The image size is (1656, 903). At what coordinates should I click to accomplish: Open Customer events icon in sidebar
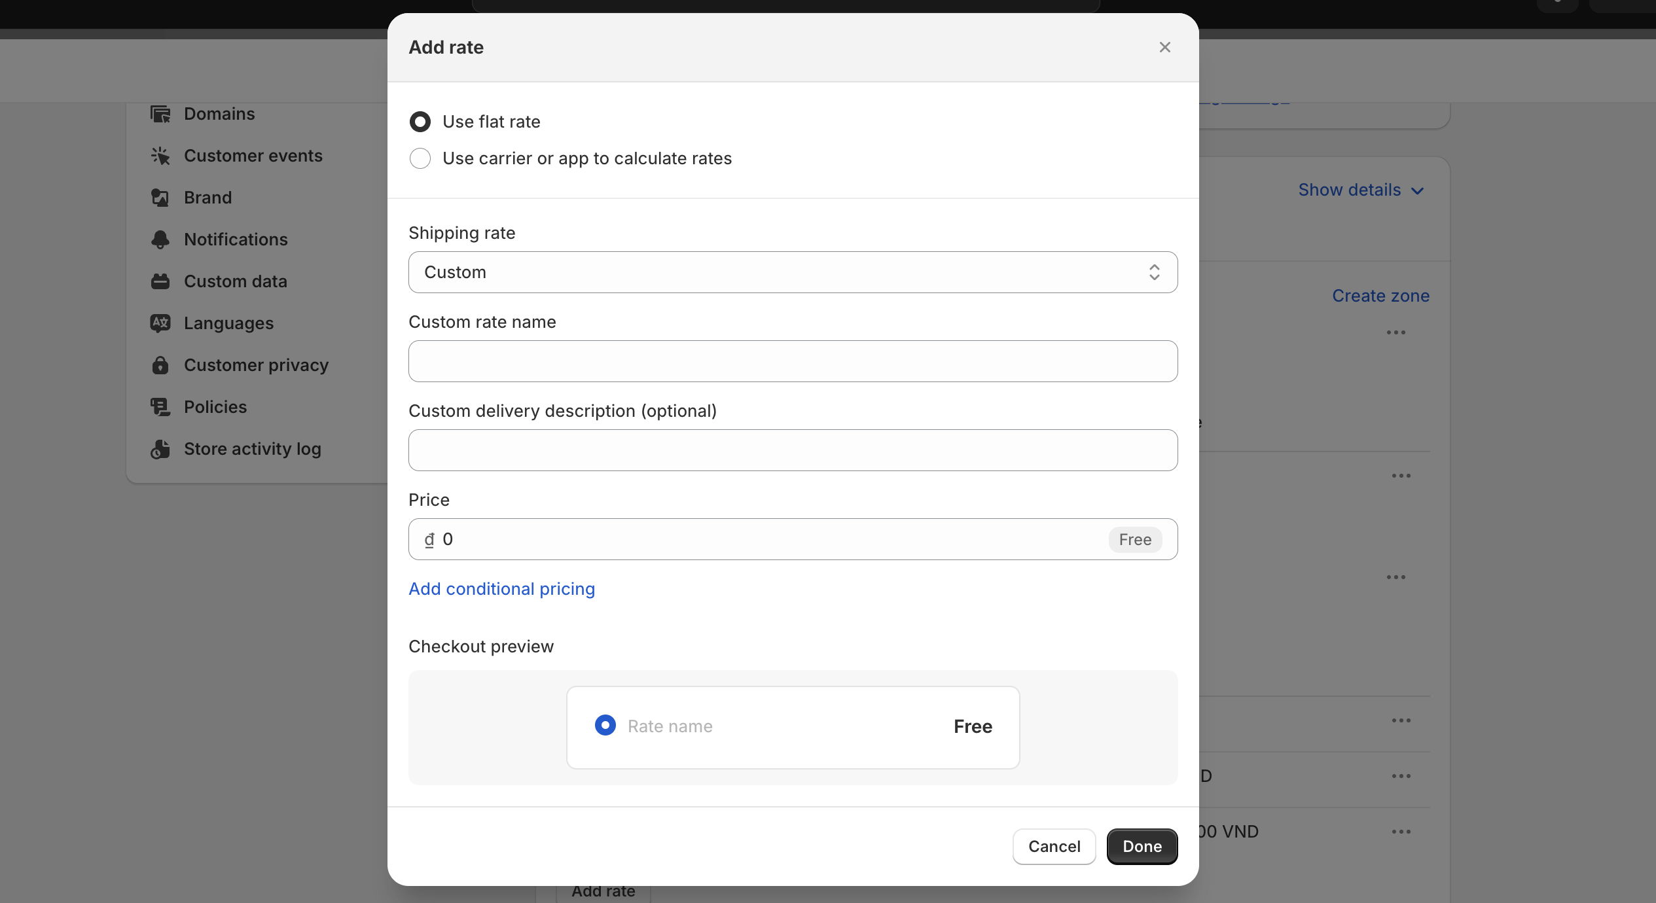click(x=160, y=156)
